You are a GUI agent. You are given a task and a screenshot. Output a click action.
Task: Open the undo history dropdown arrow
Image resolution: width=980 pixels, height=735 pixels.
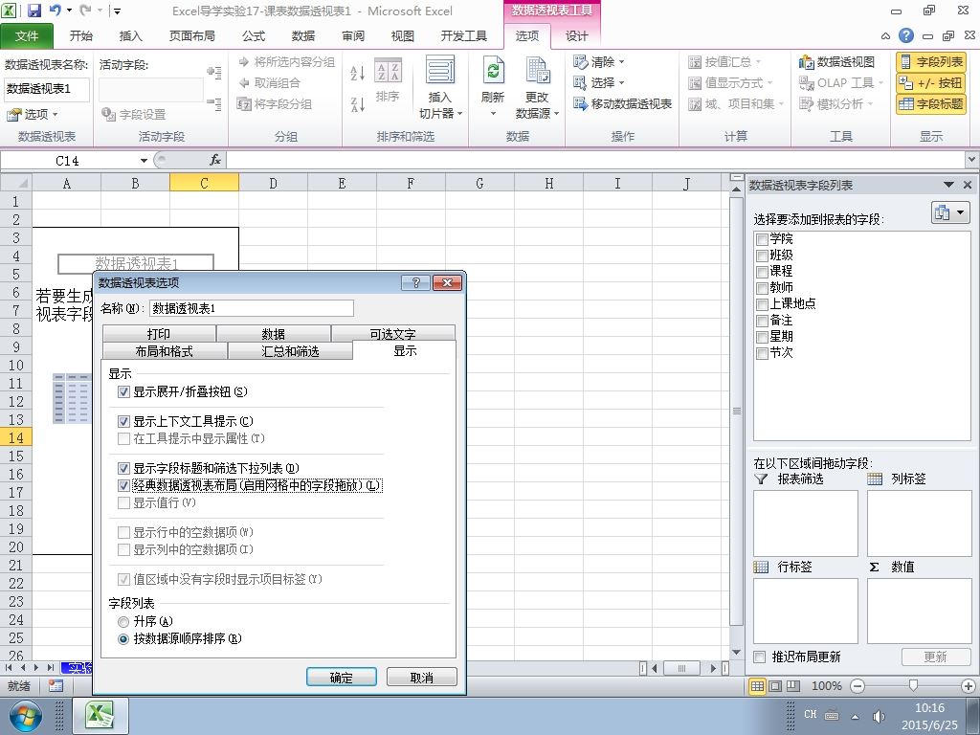coord(69,11)
